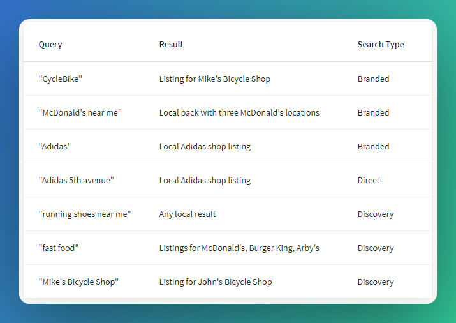Viewport: 456px width, 323px height.
Task: Click Branded in the "Adidas" row
Action: click(373, 146)
